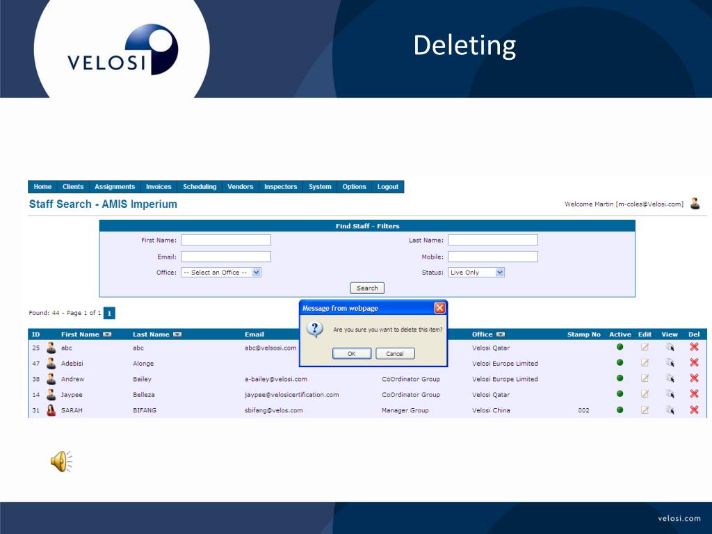Open the Inspectors menu
This screenshot has height=534, width=712.
(x=281, y=186)
